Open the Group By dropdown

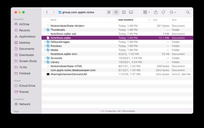[x=146, y=12]
